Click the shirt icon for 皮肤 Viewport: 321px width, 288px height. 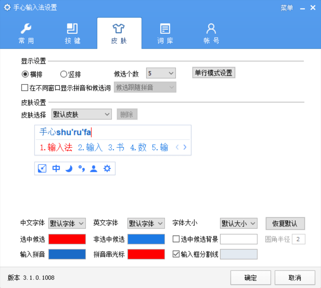coord(119,29)
